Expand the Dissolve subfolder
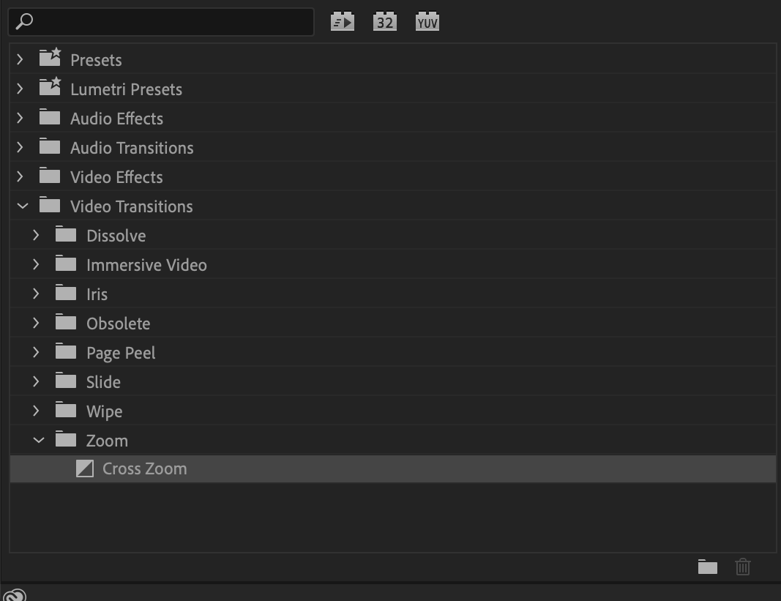 36,235
